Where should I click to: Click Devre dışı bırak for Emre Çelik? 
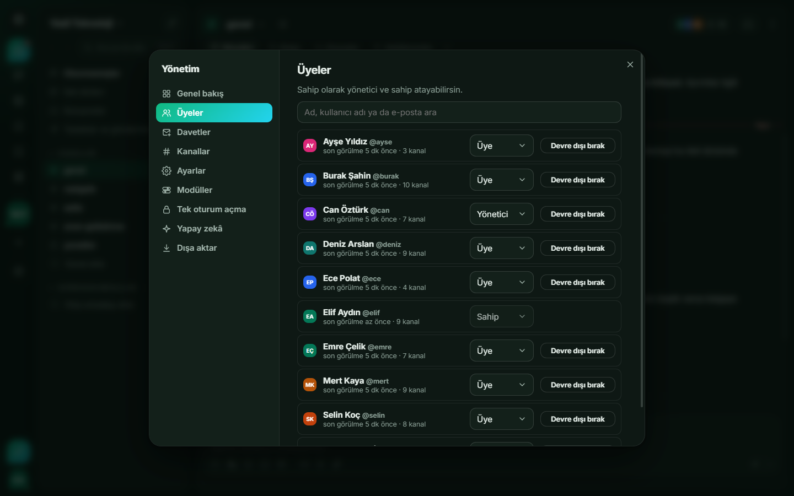coord(578,351)
